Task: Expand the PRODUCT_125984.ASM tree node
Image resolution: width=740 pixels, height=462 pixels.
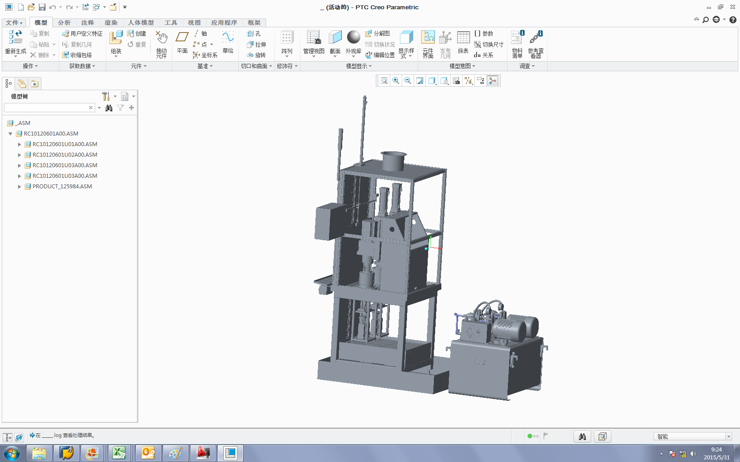Action: (x=19, y=187)
